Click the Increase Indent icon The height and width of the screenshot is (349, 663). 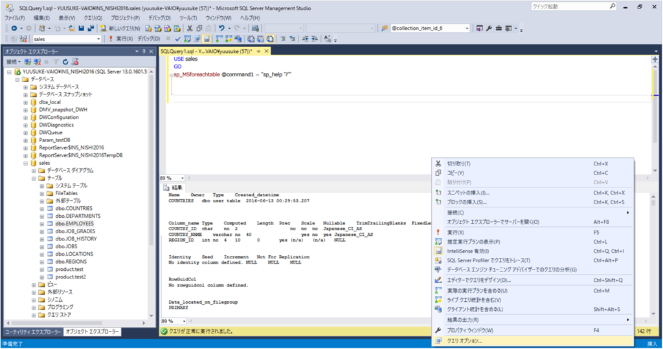(315, 39)
